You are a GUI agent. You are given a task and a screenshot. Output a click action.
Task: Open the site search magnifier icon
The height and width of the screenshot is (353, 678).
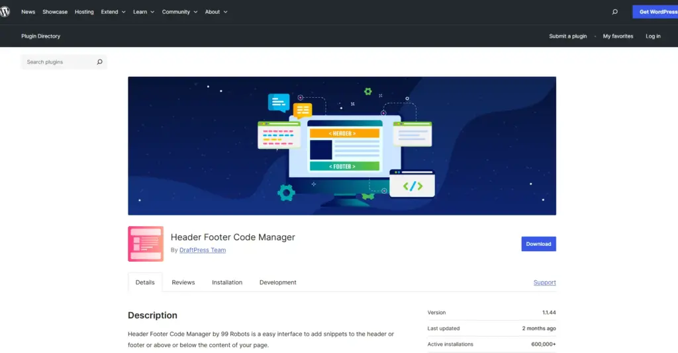click(614, 12)
